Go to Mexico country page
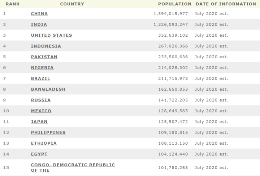Screen dimensions: 260x176 [x=41, y=111]
